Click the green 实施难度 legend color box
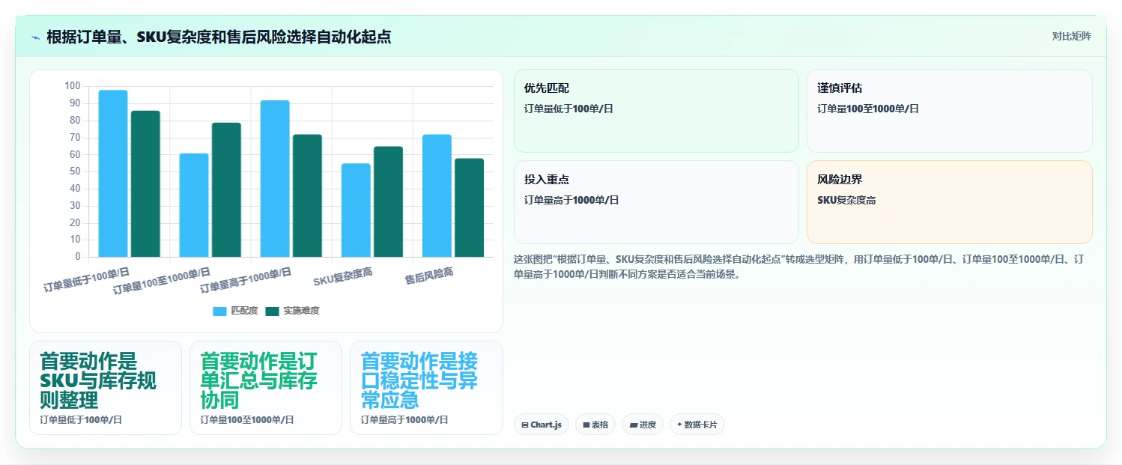The image size is (1122, 465). click(272, 311)
